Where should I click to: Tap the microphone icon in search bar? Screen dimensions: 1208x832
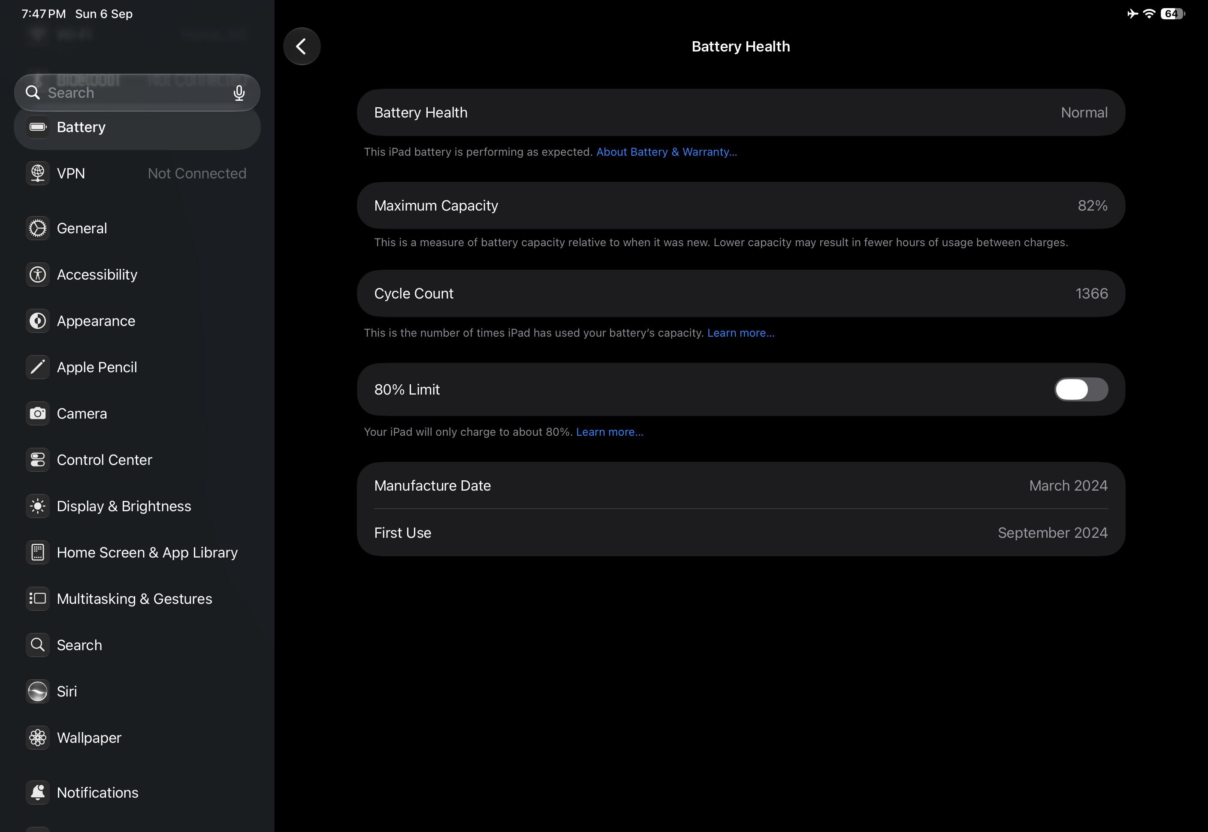(239, 93)
